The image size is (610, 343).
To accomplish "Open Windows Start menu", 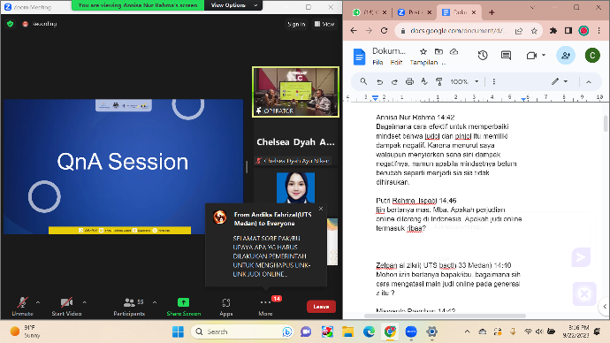I will (x=178, y=332).
